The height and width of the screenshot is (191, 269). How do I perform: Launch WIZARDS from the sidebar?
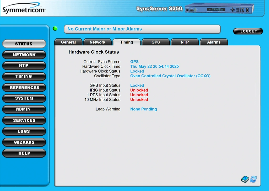(x=24, y=142)
